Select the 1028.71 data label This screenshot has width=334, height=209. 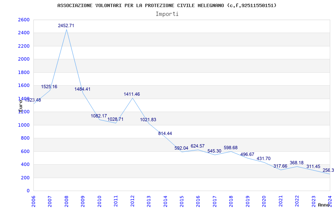coord(115,119)
